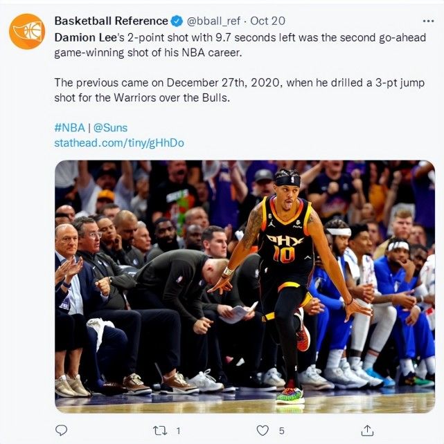This screenshot has height=444, width=444.
Task: Visit the @bball_ref handle
Action: 213,21
